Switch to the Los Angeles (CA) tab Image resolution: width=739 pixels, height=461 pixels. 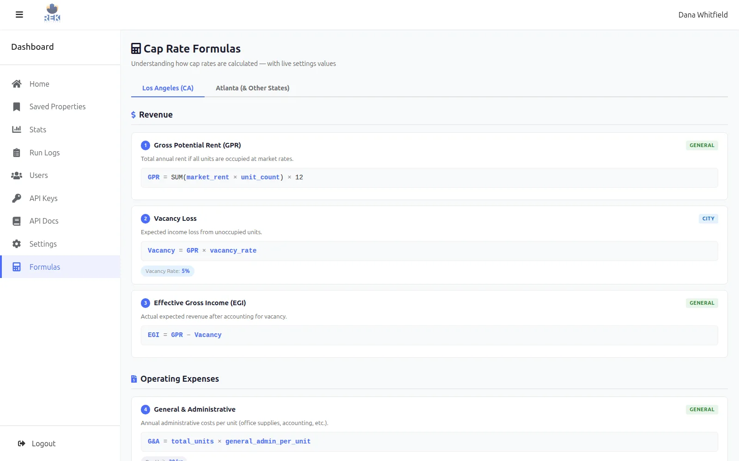(168, 88)
